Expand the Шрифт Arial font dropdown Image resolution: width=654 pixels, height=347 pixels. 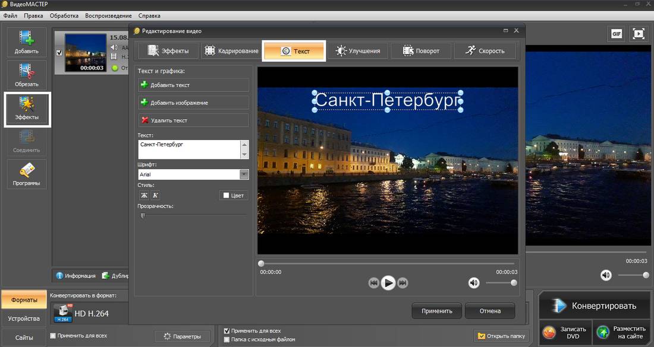pos(244,174)
